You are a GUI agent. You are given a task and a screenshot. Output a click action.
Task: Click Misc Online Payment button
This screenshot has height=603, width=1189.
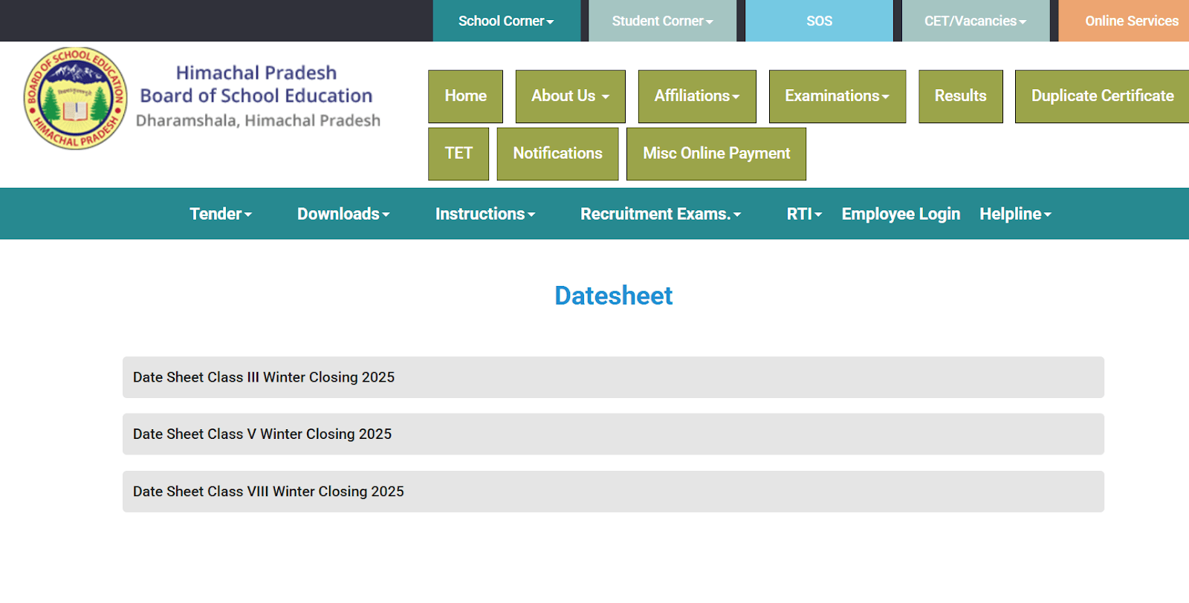716,153
